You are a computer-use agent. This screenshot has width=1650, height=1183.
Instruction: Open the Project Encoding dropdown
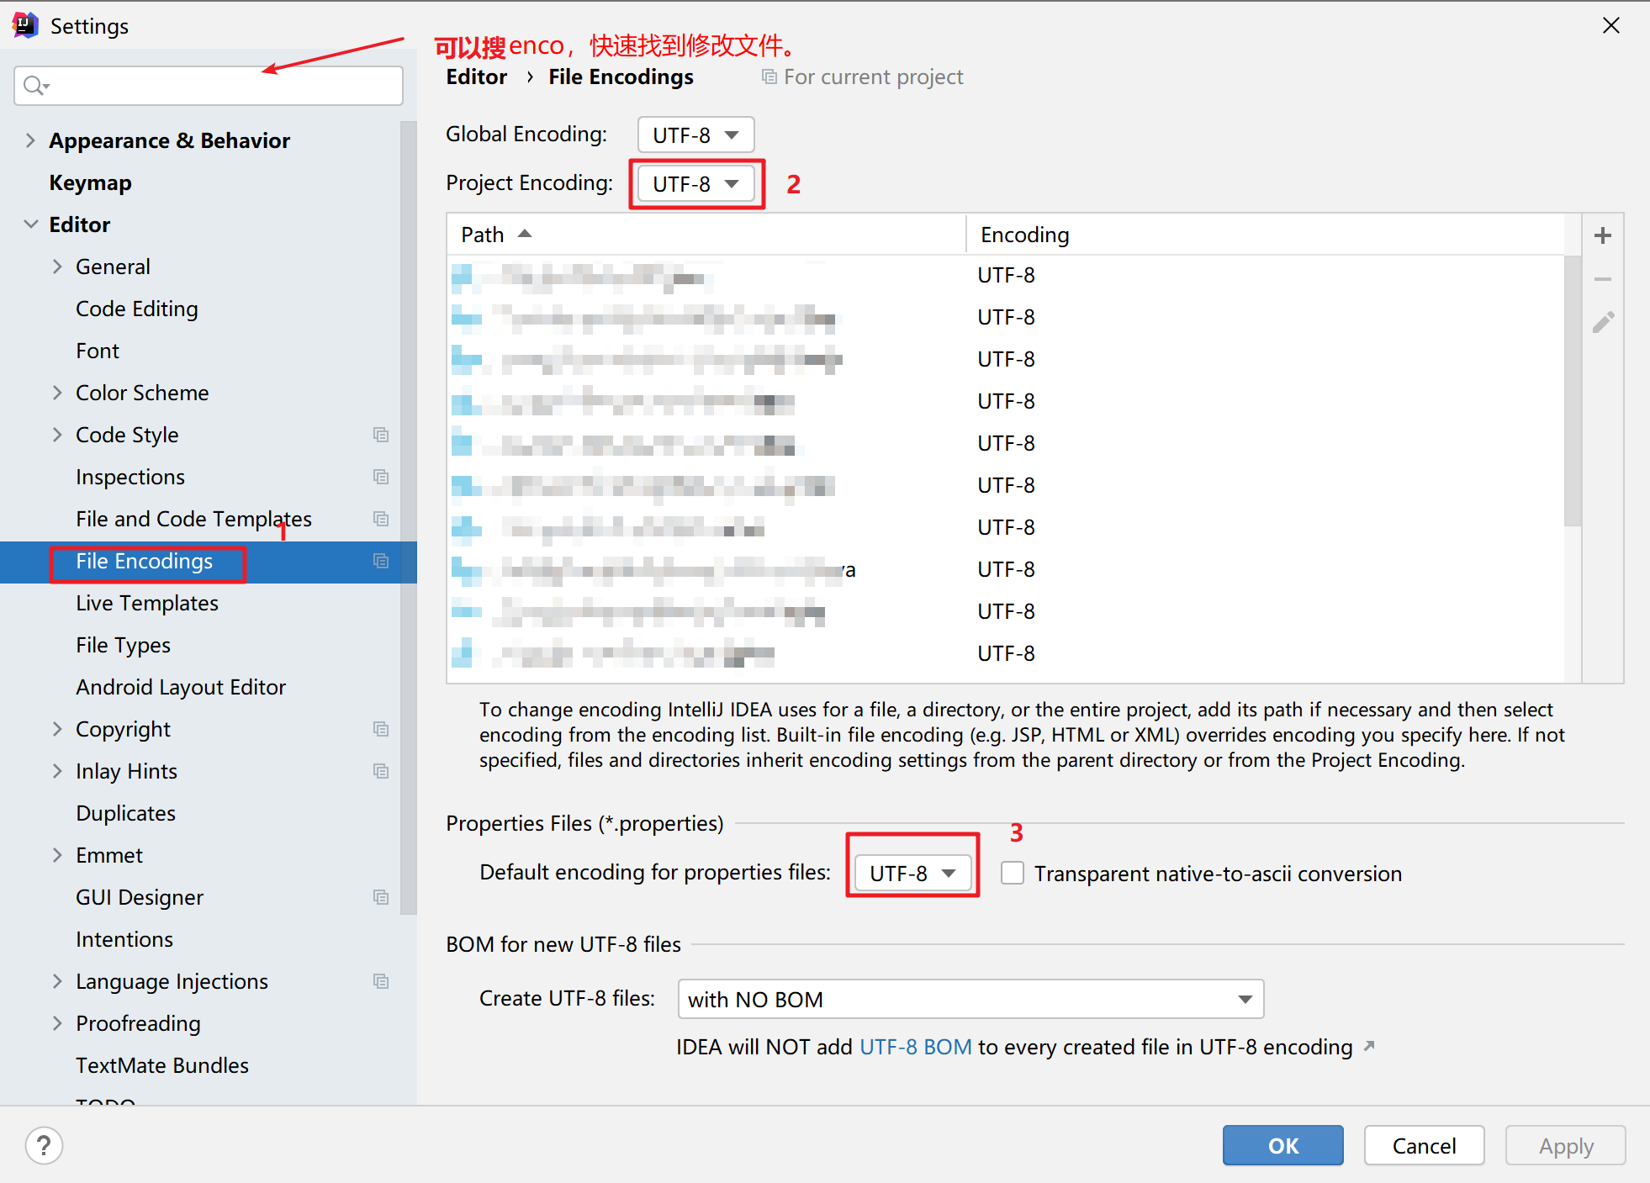click(695, 184)
